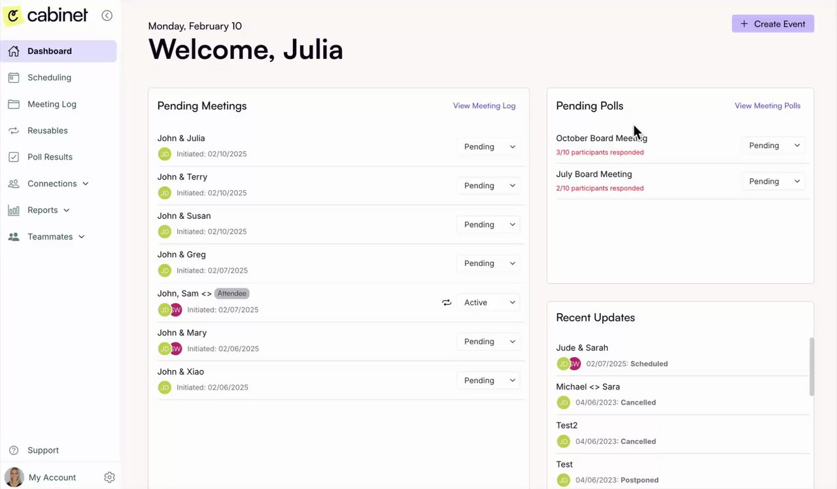Click Julia's profile photo avatar
Image resolution: width=837 pixels, height=489 pixels.
pos(14,477)
